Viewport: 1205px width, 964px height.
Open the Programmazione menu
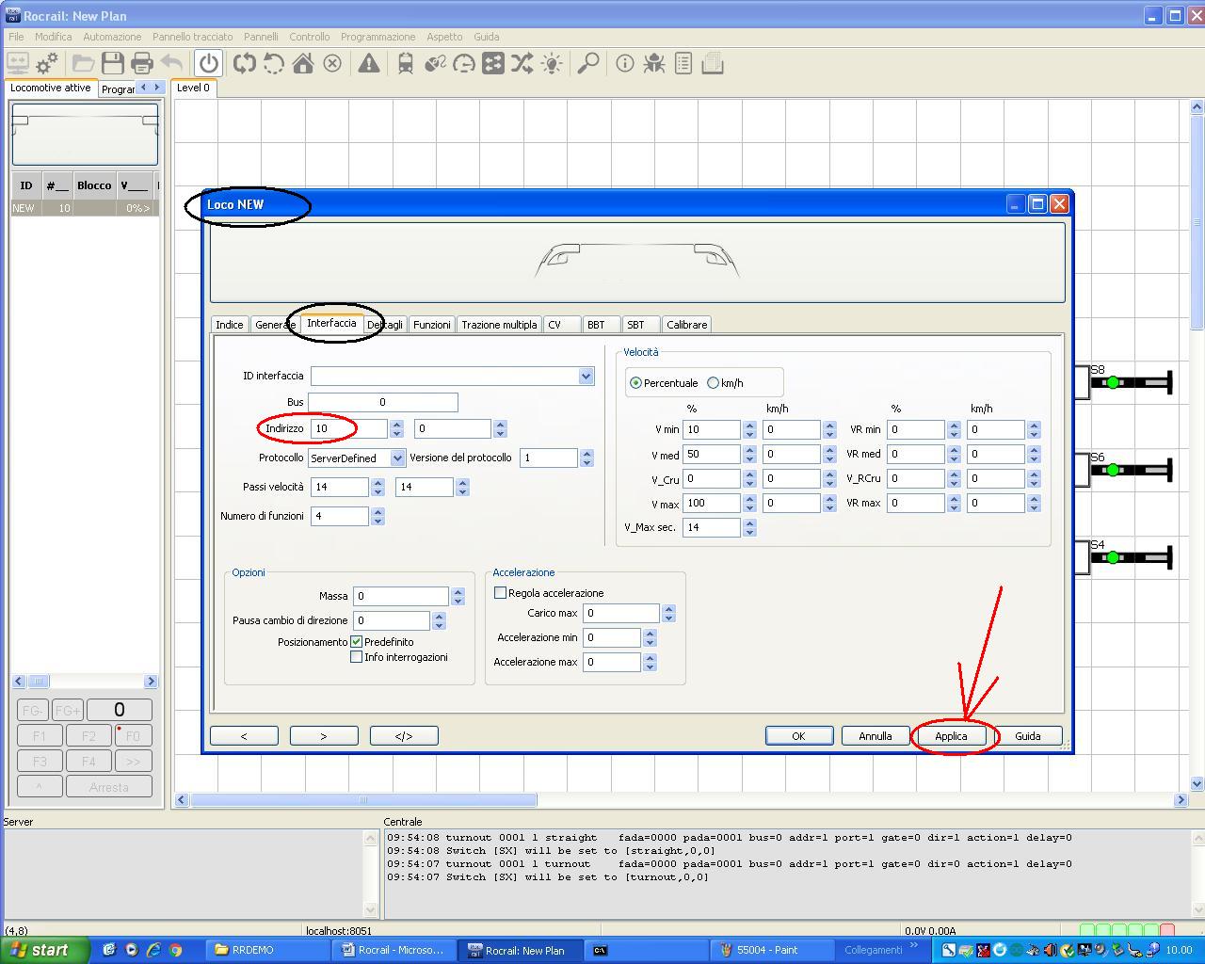tap(378, 37)
